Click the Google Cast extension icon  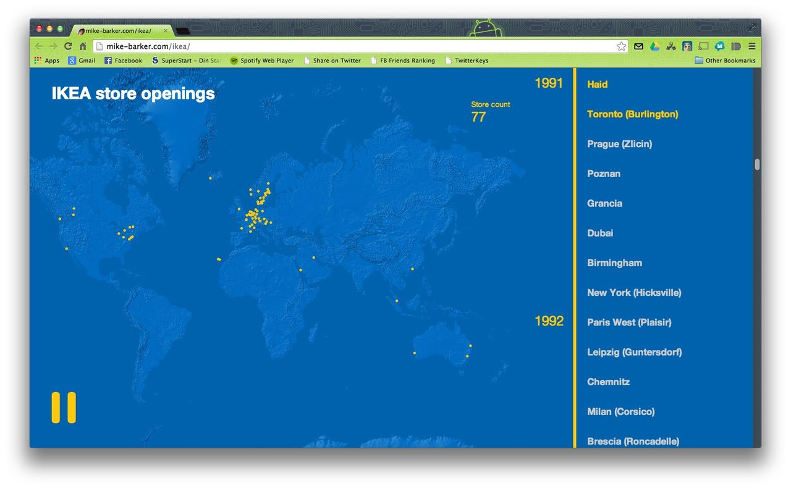point(703,46)
